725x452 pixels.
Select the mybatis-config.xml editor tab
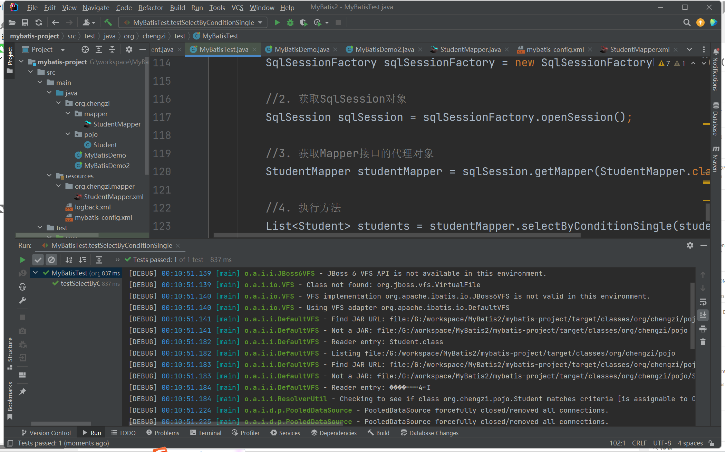point(553,48)
